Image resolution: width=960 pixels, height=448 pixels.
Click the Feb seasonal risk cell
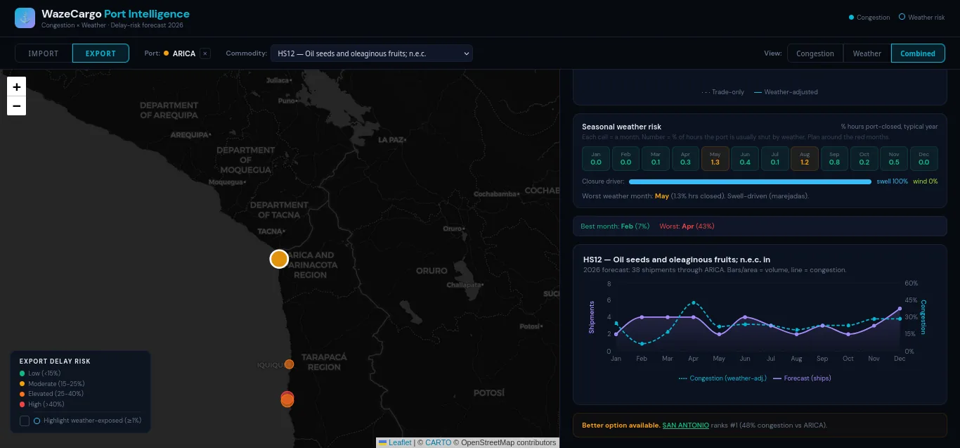[x=625, y=158]
